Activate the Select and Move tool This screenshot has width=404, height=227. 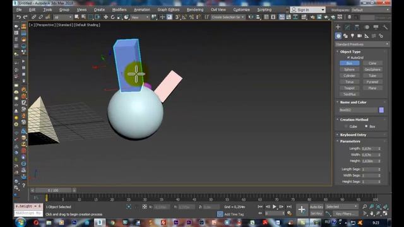[105, 17]
